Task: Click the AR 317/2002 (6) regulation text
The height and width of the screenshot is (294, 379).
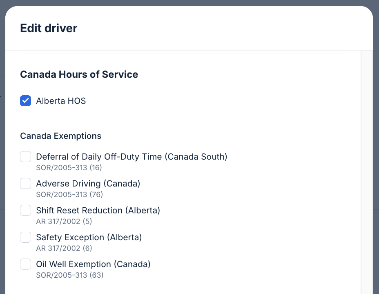Action: pos(64,248)
